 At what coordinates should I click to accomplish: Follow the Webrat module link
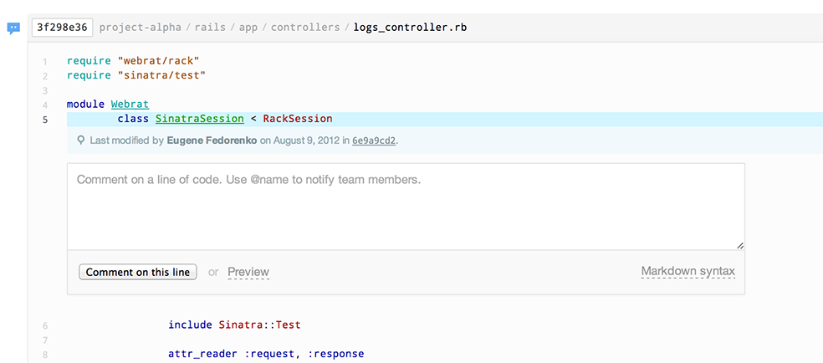[130, 105]
